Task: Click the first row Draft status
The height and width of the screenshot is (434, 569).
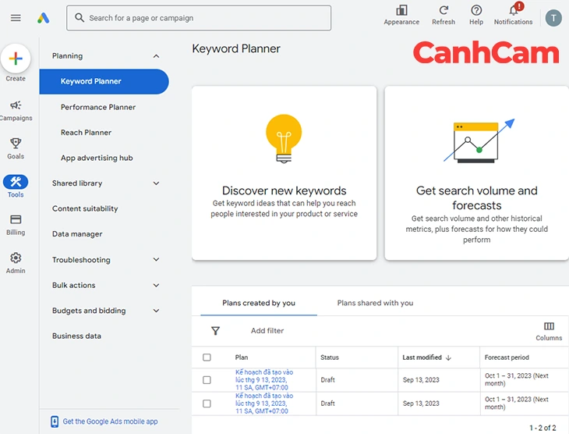Action: [x=327, y=380]
